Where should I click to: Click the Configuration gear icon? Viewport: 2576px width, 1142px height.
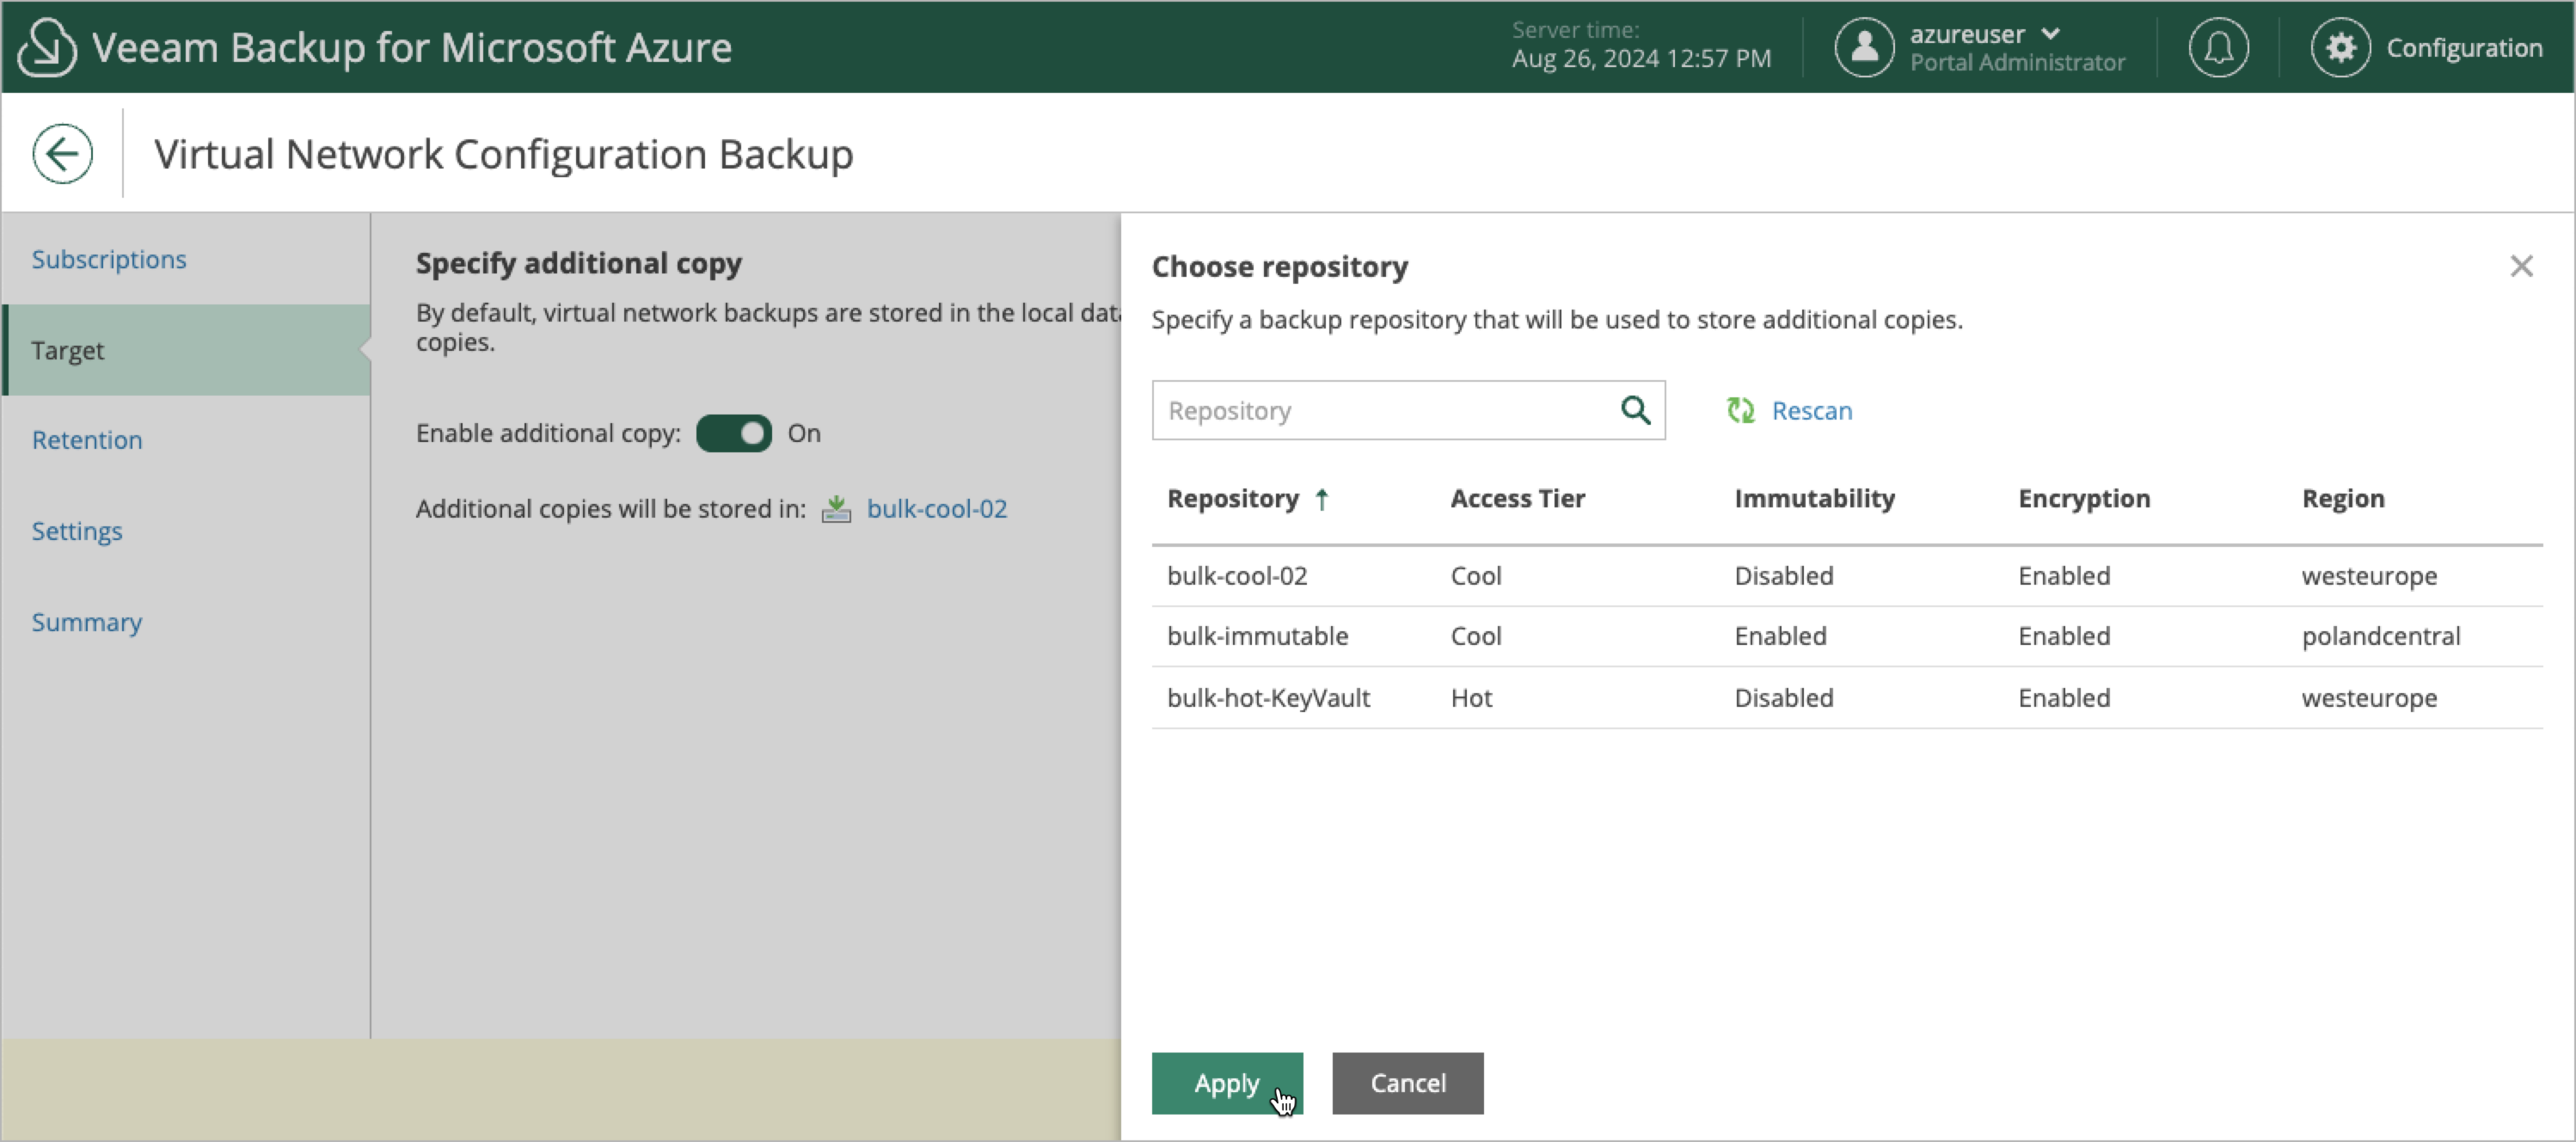[x=2340, y=47]
